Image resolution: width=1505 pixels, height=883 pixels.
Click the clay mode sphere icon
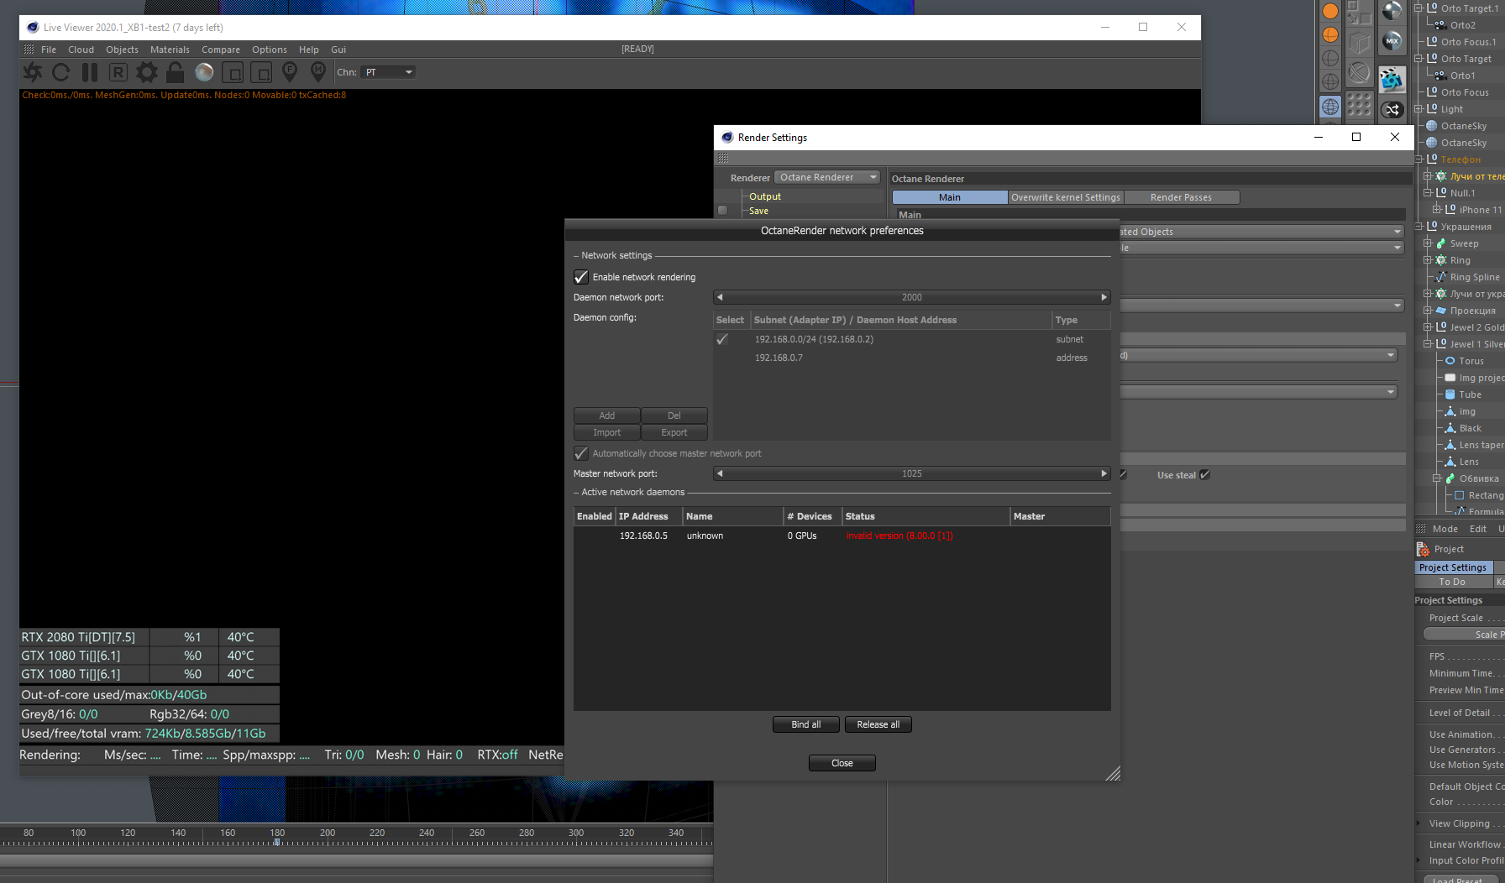click(x=204, y=72)
